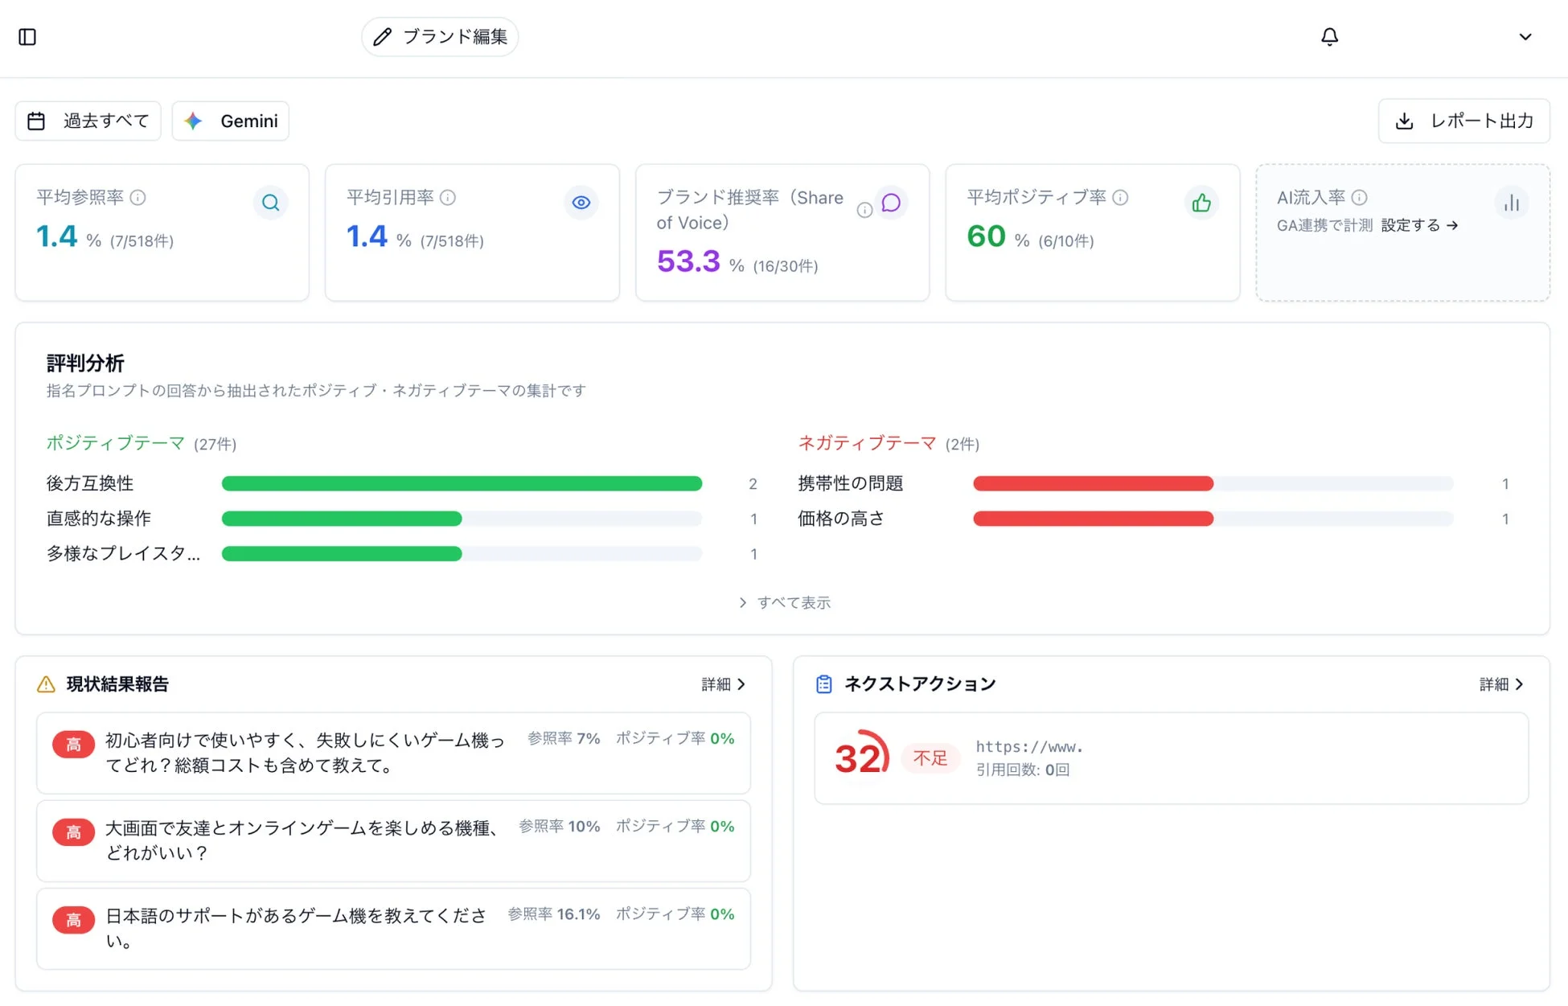Click 引用回数: 0回 text
Image resolution: width=1568 pixels, height=1006 pixels.
pyautogui.click(x=1023, y=770)
